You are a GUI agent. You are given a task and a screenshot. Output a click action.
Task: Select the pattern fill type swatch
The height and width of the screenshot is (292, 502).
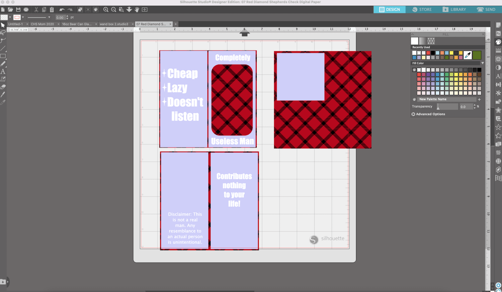tap(431, 41)
